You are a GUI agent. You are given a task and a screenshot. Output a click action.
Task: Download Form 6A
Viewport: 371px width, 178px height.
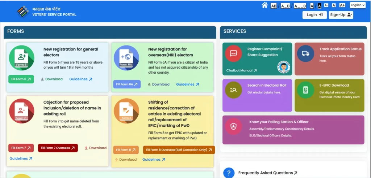[159, 84]
